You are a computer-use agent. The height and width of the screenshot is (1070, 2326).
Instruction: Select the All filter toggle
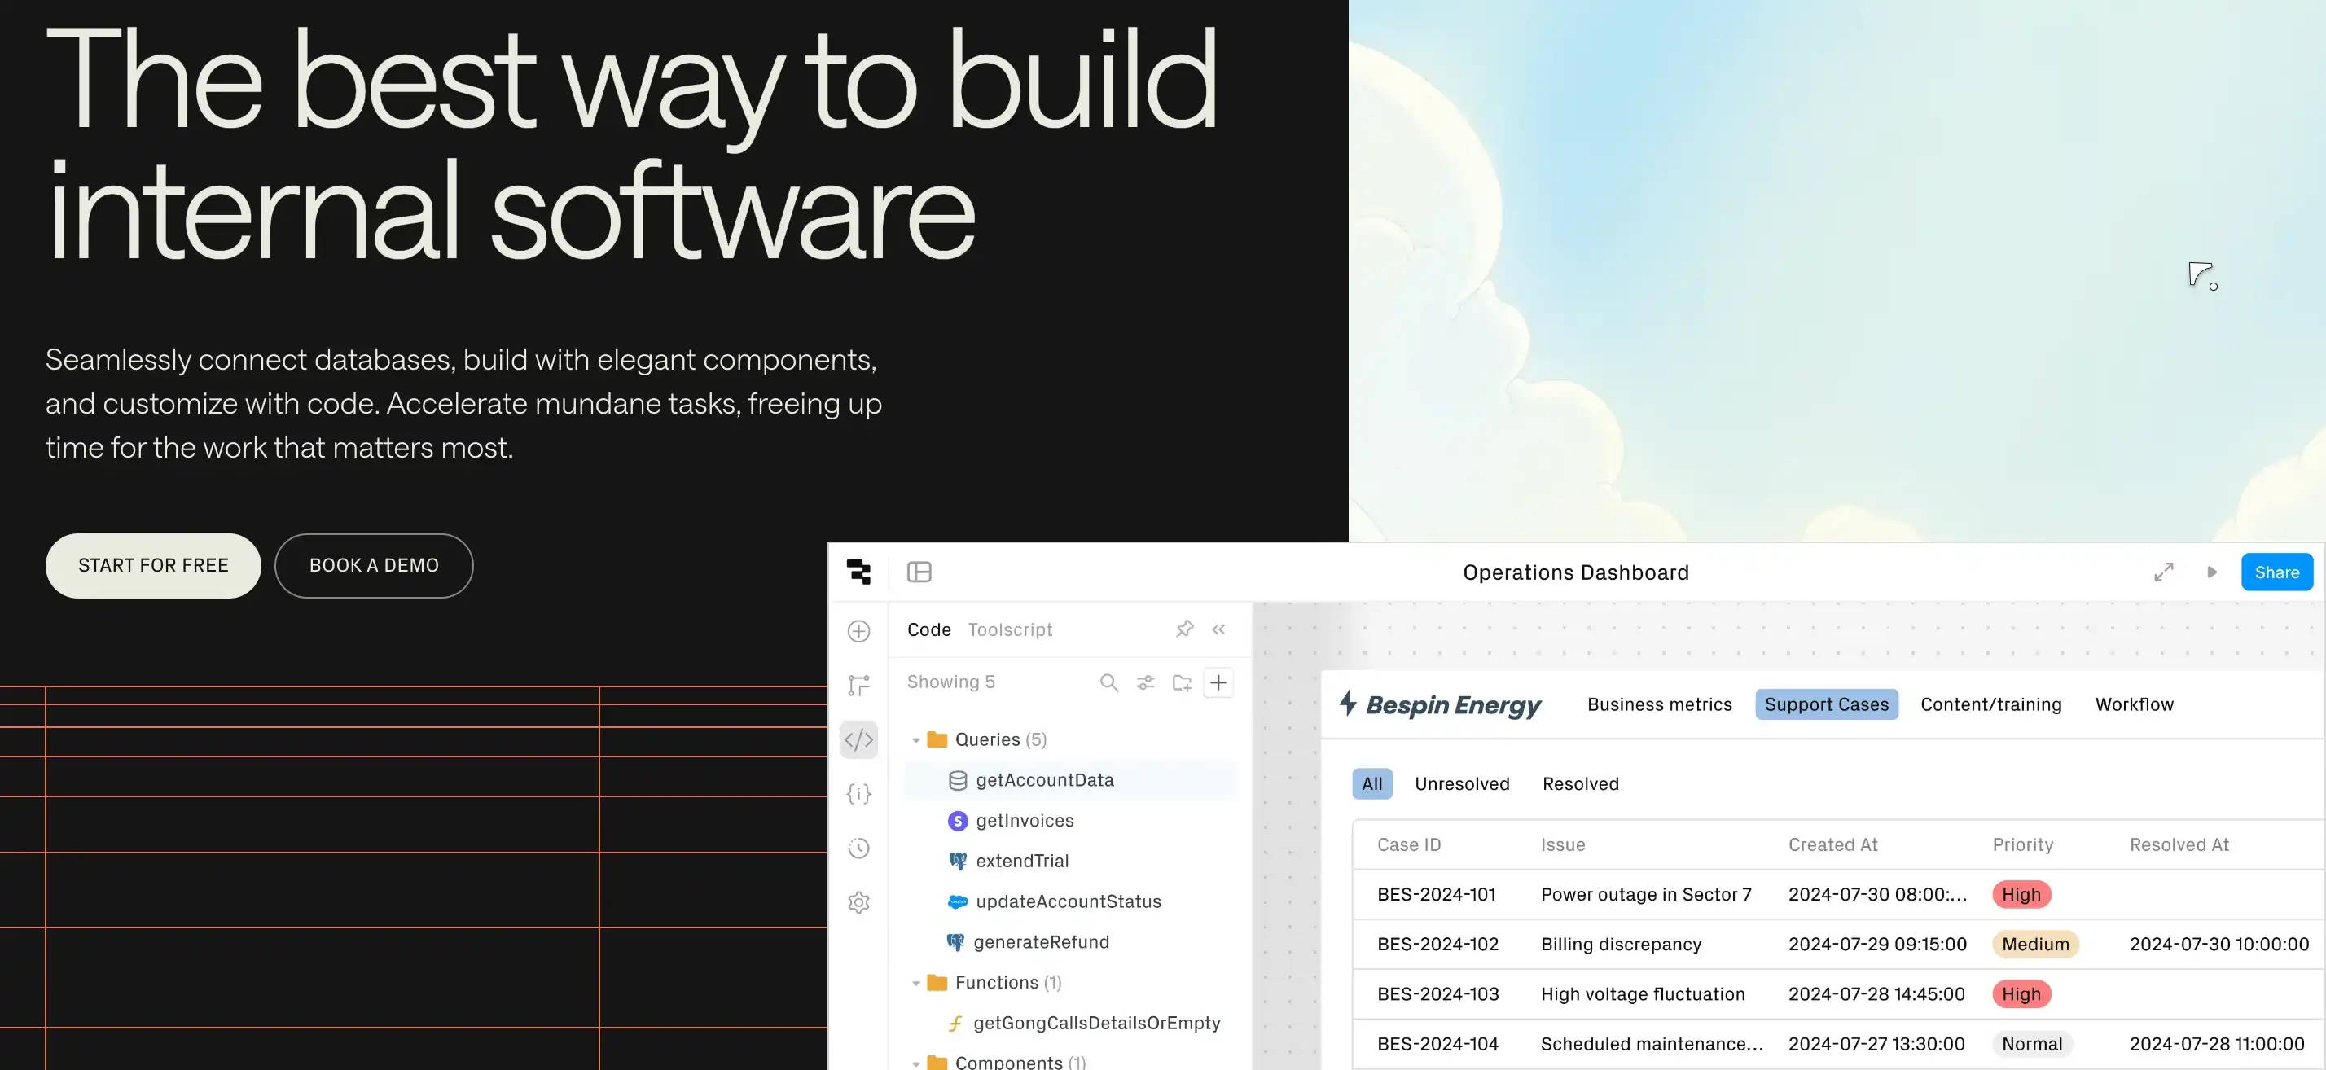(1372, 783)
